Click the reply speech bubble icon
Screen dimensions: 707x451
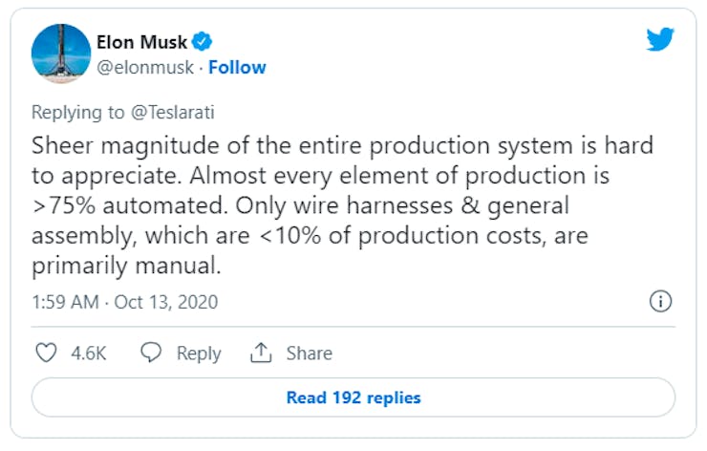[151, 353]
